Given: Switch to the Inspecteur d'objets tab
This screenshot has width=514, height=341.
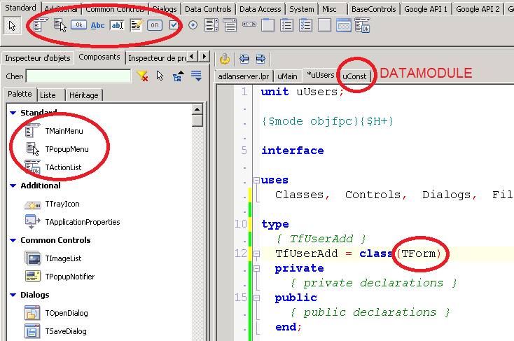Looking at the screenshot, I should tap(38, 58).
